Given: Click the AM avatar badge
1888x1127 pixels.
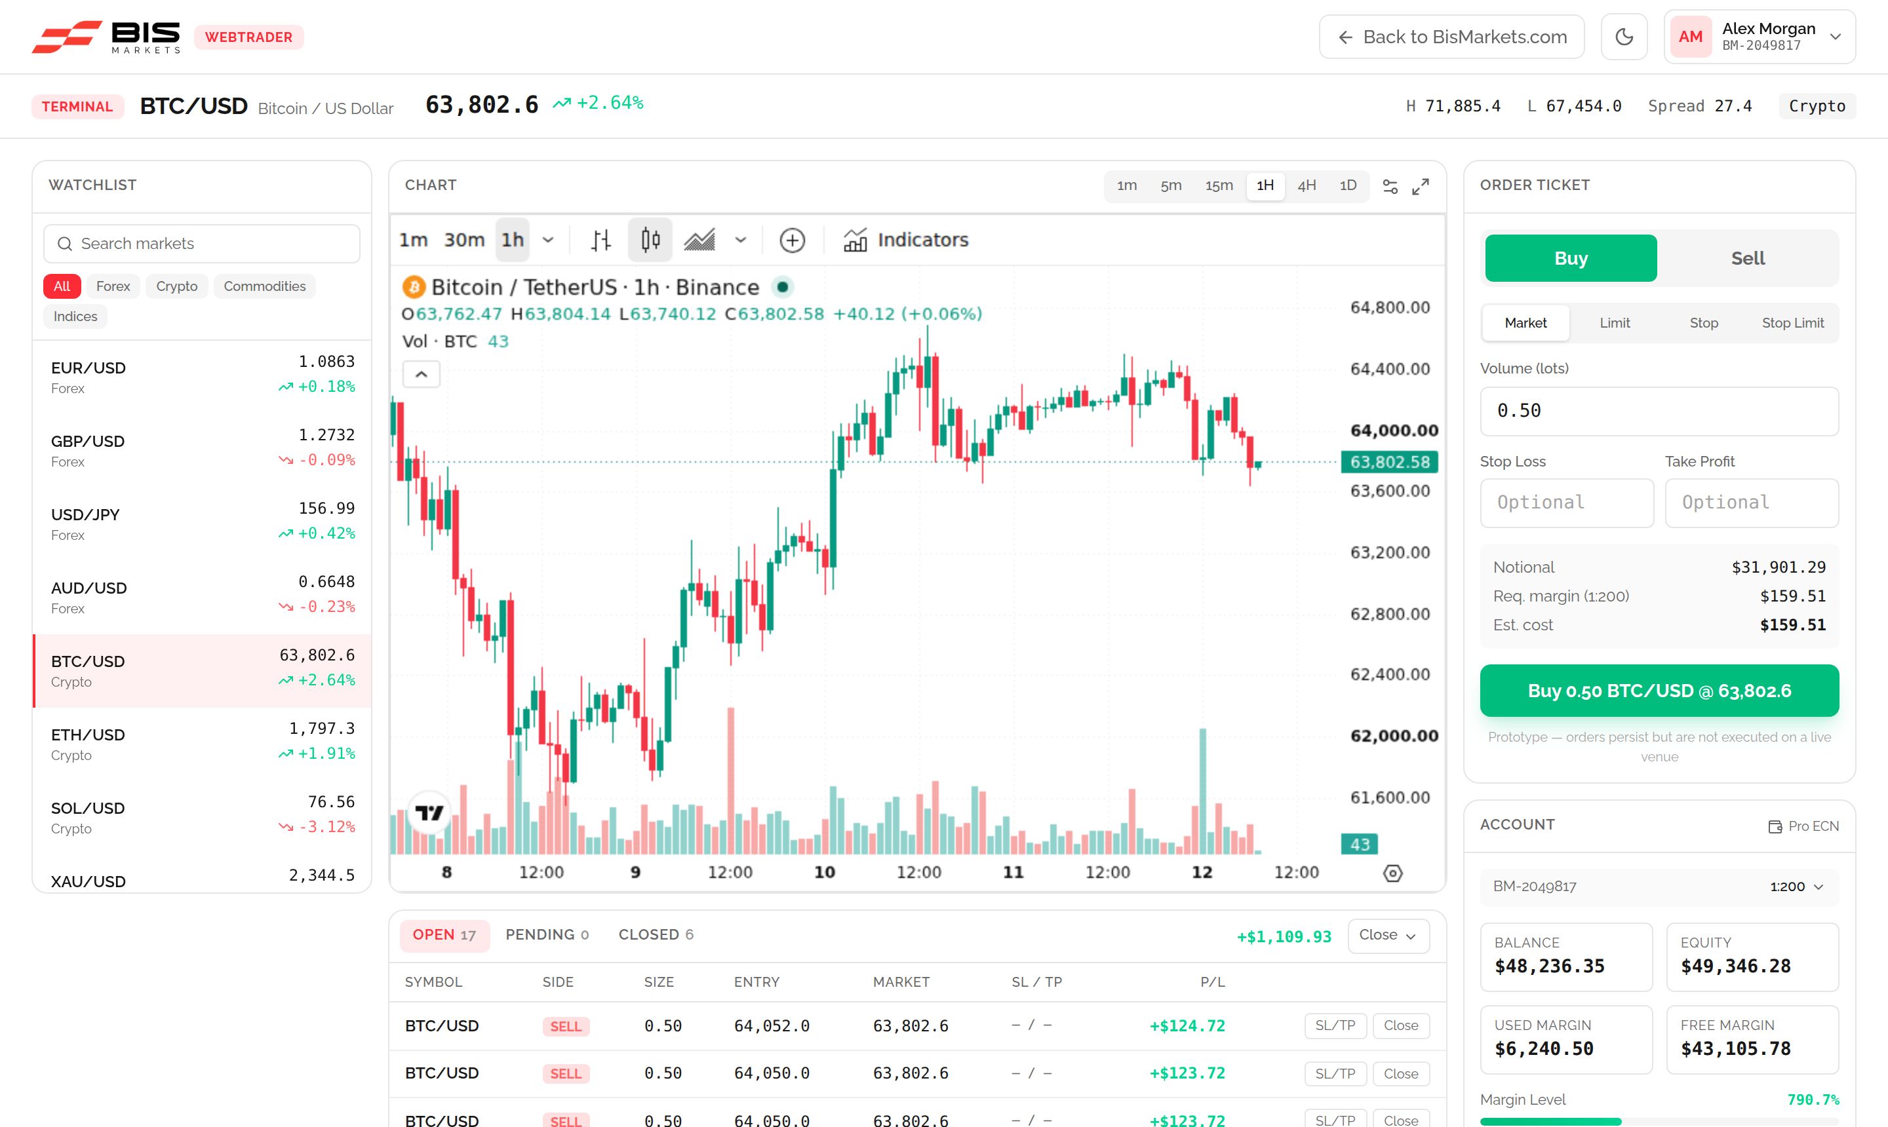Looking at the screenshot, I should (x=1690, y=37).
